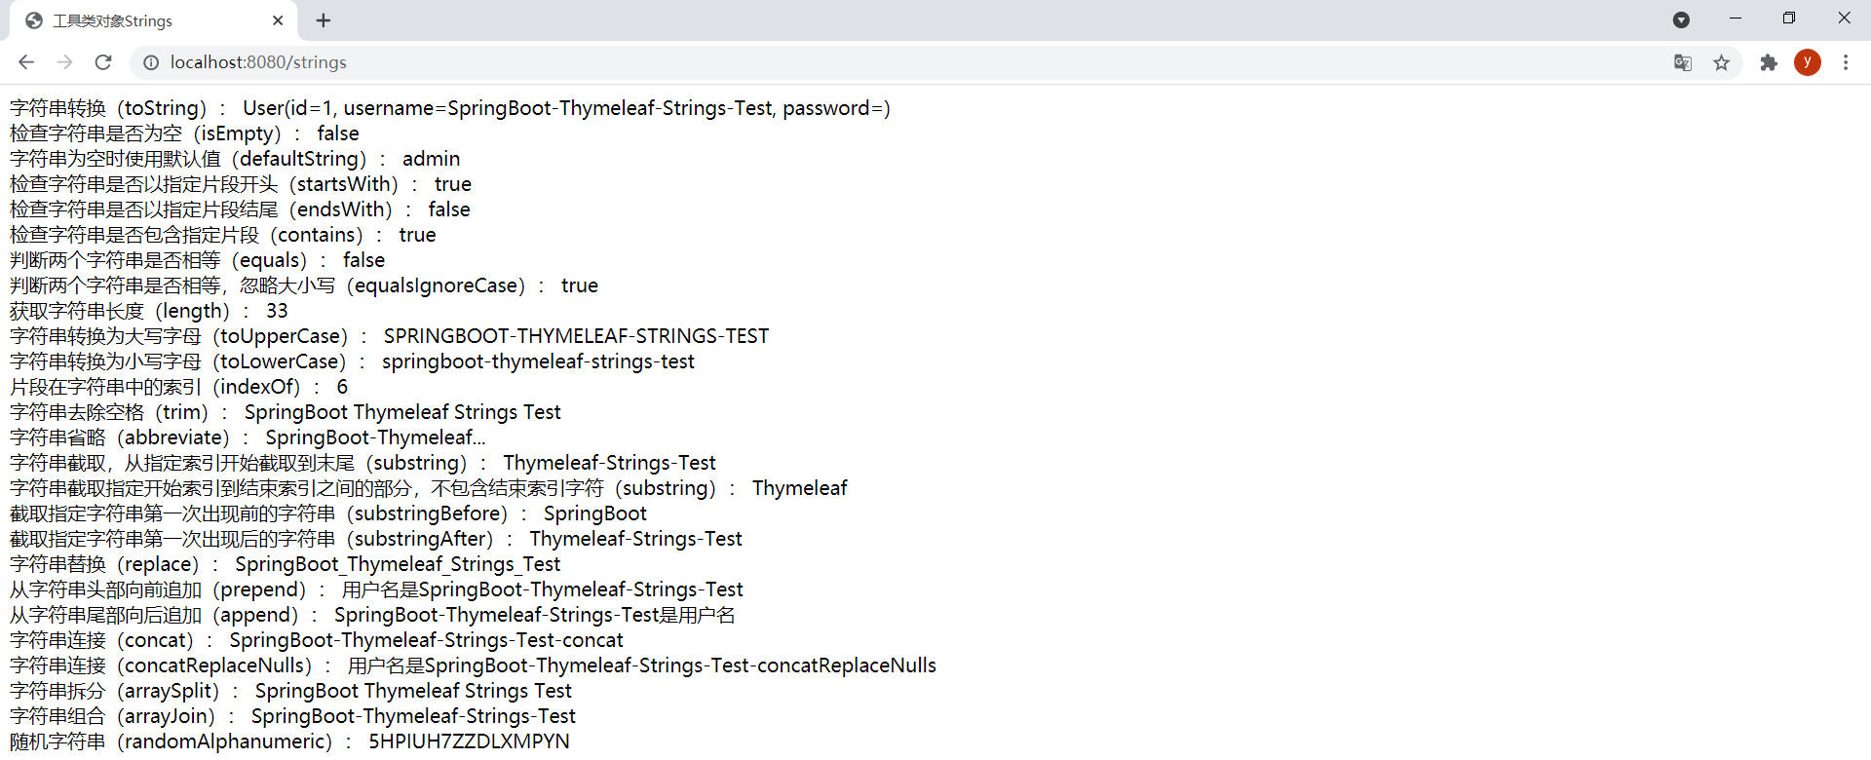This screenshot has width=1871, height=760.
Task: Restore down the browser window
Action: point(1789,19)
